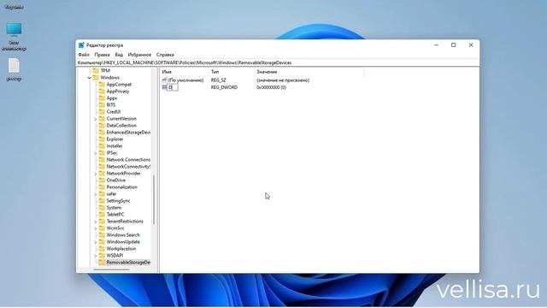
Task: Click the tree vertical scrollbar thumb
Action: click(x=154, y=199)
